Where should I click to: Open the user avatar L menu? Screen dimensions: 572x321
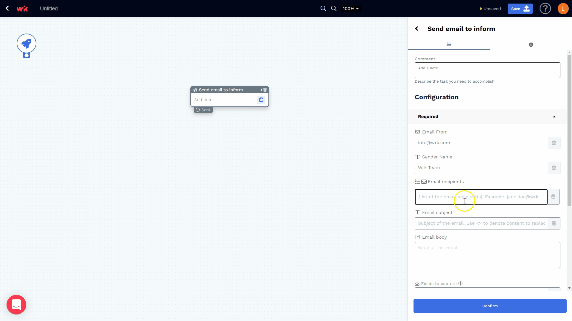(x=563, y=9)
